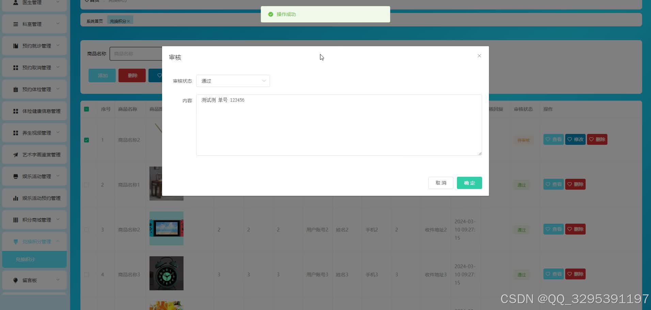Screen dimensions: 651x310
Task: Click the 添加 button
Action: point(102,75)
